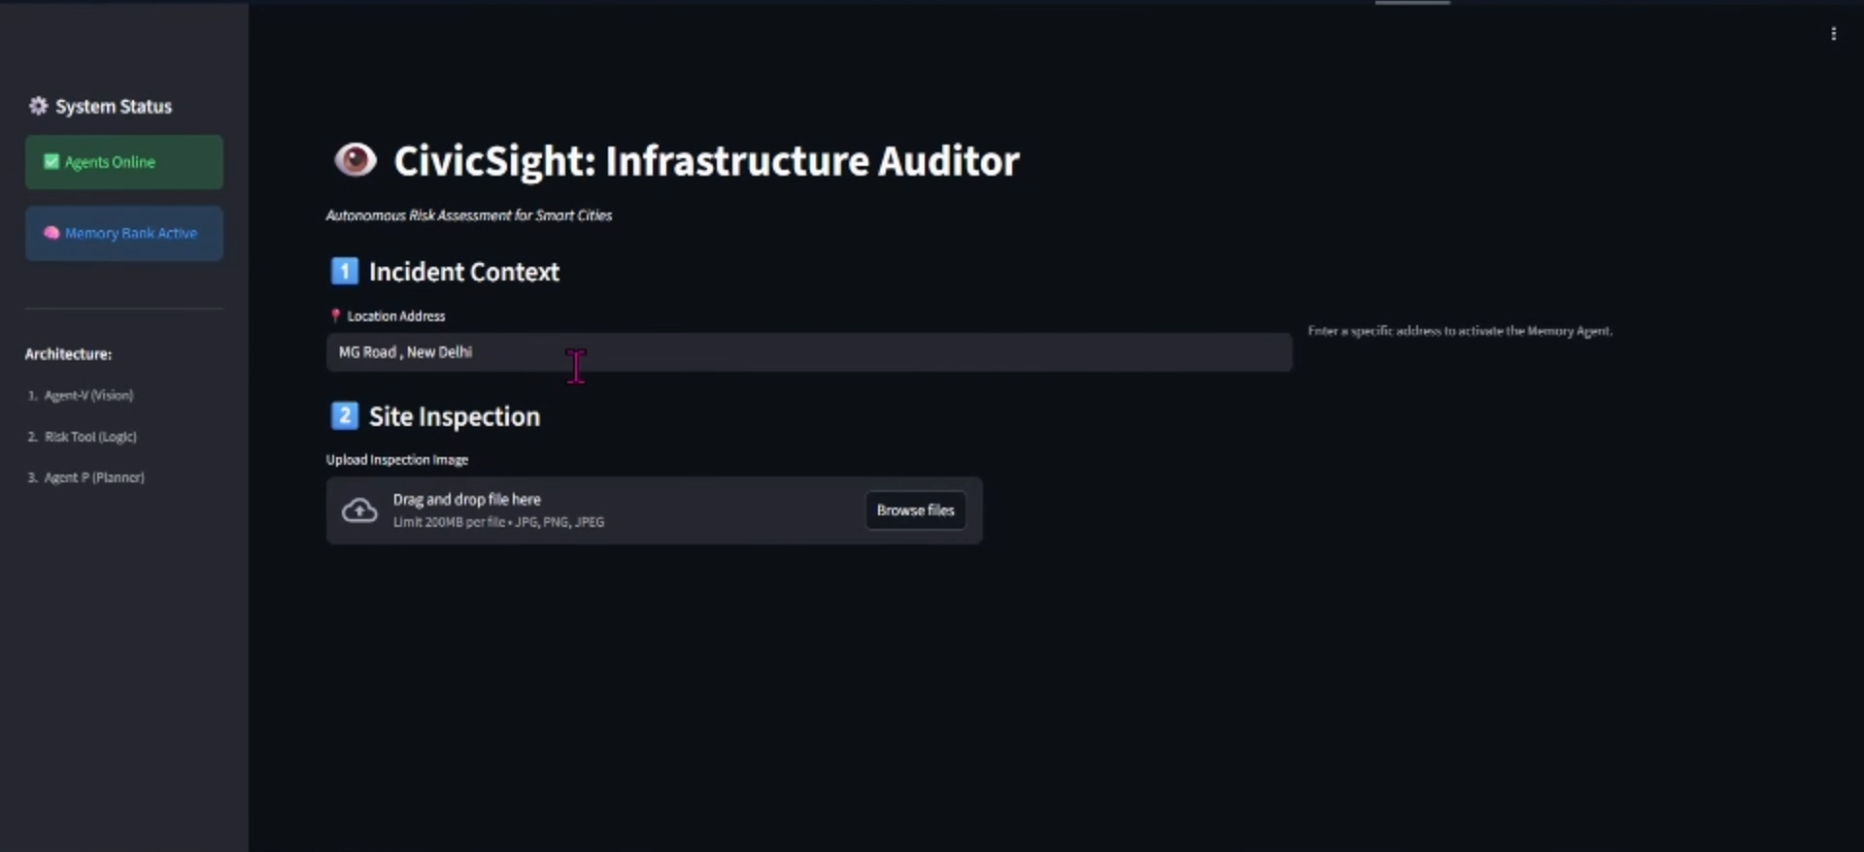Click the Incident Context heading
Viewport: 1864px width, 852px height.
point(464,272)
